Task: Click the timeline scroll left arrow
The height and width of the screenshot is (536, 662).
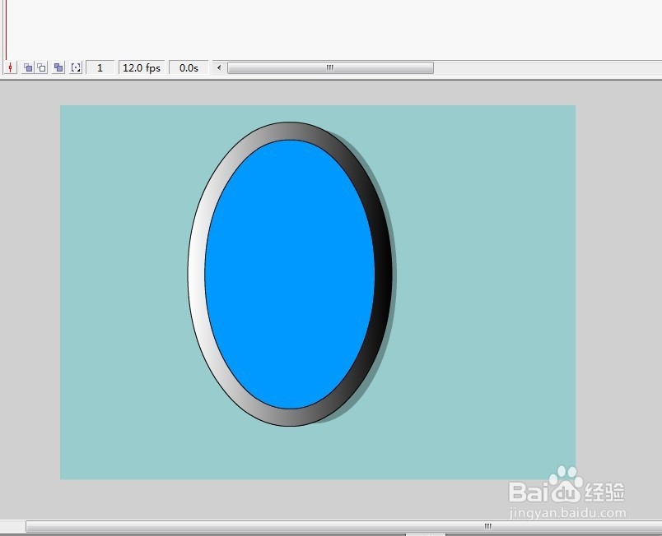Action: pos(219,67)
